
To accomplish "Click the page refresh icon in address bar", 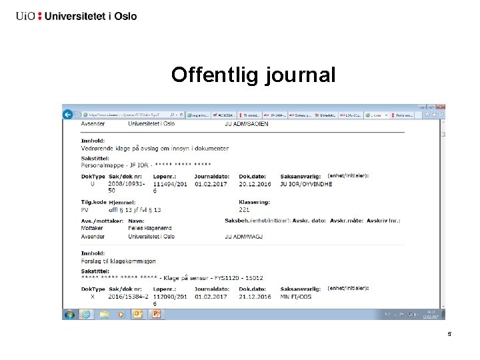I will pyautogui.click(x=181, y=115).
